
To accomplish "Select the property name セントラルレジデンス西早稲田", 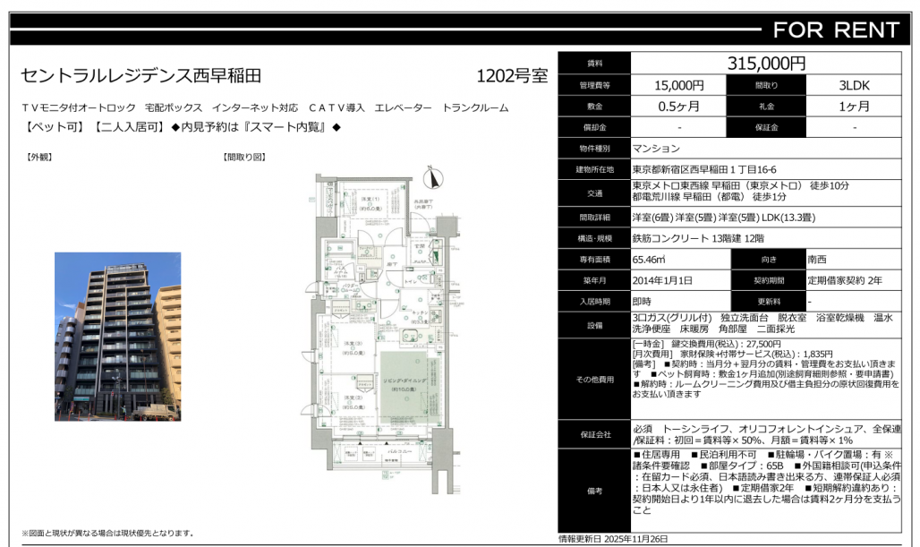I will coord(141,76).
